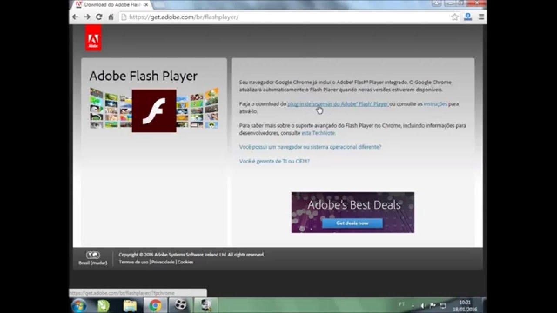
Task: Change region via Brasil (mudar) link
Action: [x=93, y=263]
